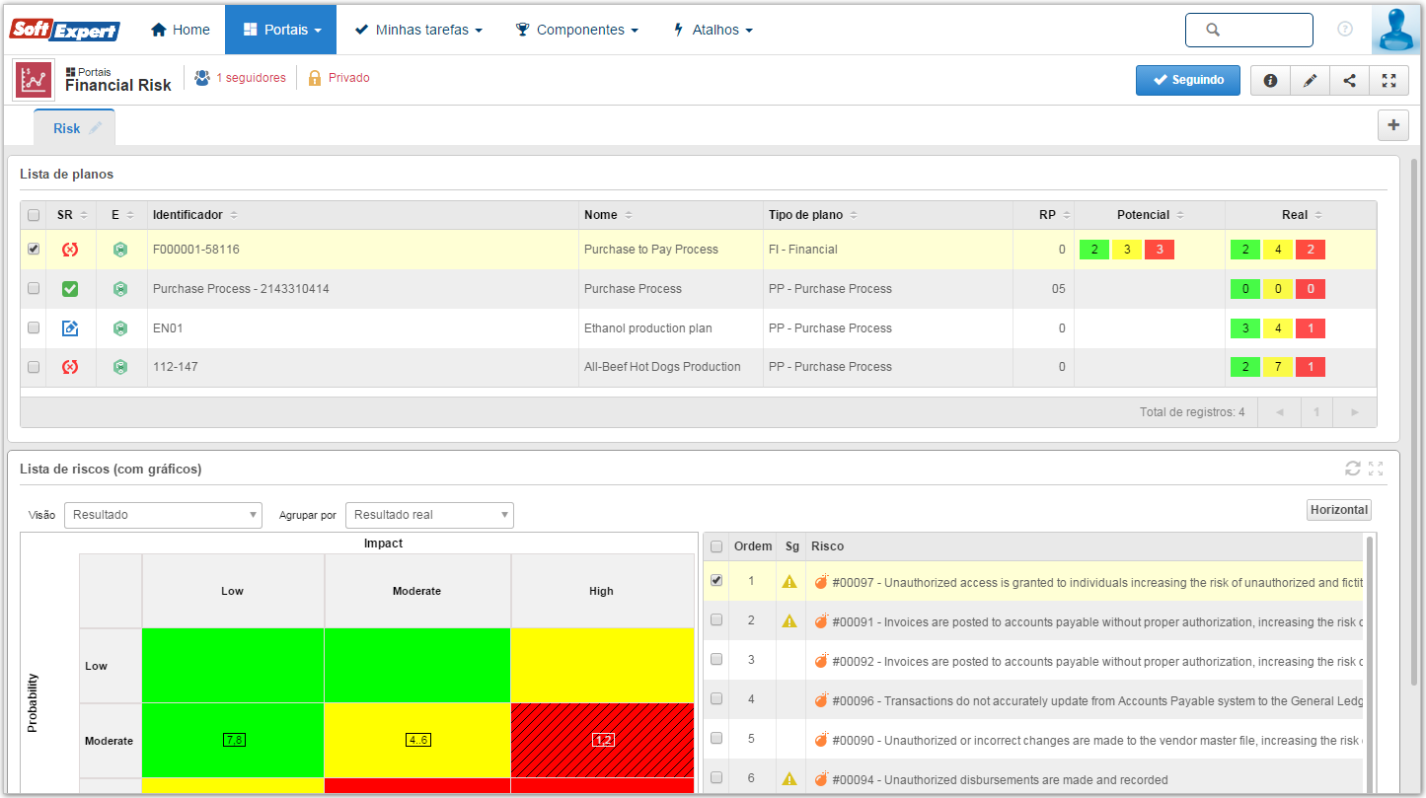Click the Horizontal button
Screen dimensions: 1426x798
[1338, 510]
